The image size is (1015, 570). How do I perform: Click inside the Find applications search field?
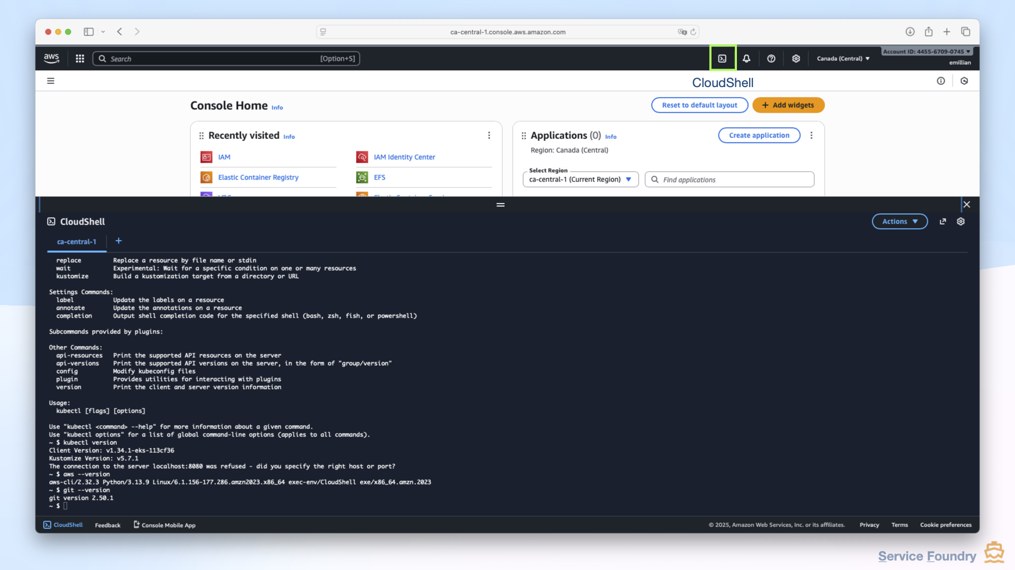(730, 179)
